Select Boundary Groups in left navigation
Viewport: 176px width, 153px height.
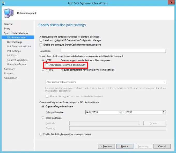[17, 64]
